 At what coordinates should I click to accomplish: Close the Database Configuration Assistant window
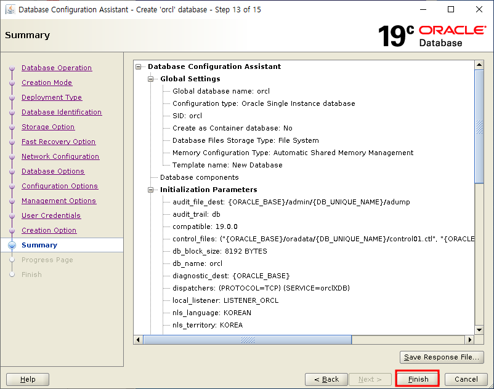(479, 9)
